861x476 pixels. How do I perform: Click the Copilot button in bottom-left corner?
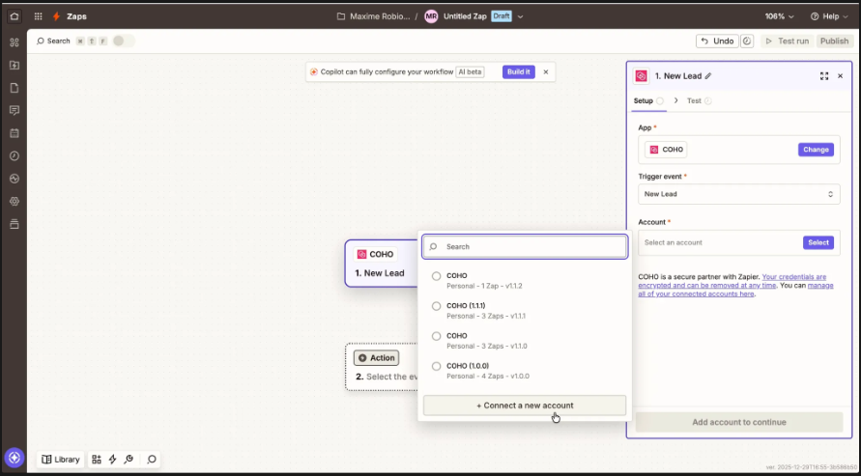pos(14,458)
